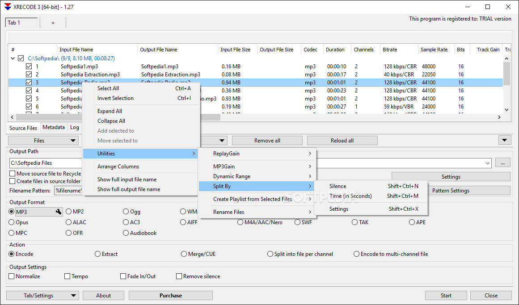Click Select All in context menu
519x305 pixels.
(x=141, y=88)
